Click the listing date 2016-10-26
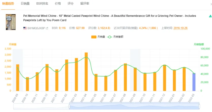 pyautogui.click(x=181, y=28)
